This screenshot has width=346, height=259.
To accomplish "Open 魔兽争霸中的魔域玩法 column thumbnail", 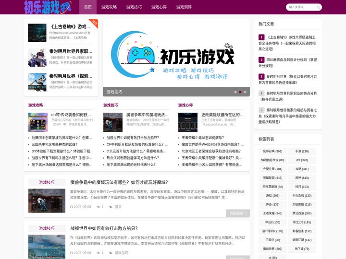I will click(113, 122).
